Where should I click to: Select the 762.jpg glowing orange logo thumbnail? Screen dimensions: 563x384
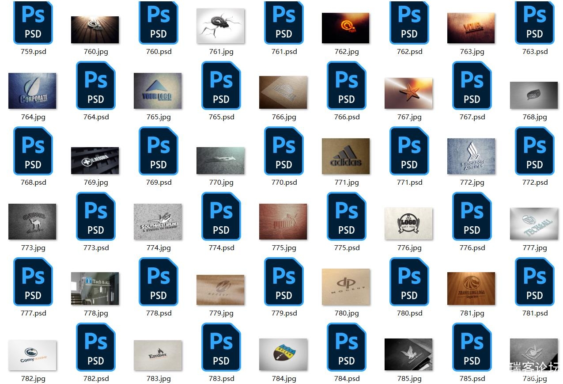[x=346, y=28]
